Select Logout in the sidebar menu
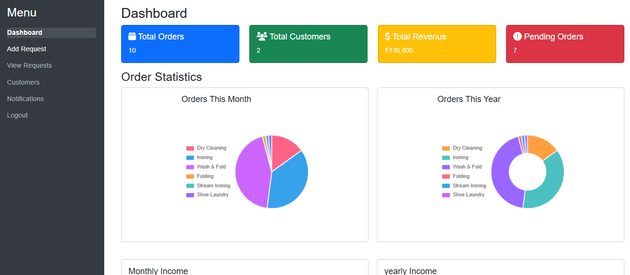630x275 pixels. pyautogui.click(x=17, y=115)
